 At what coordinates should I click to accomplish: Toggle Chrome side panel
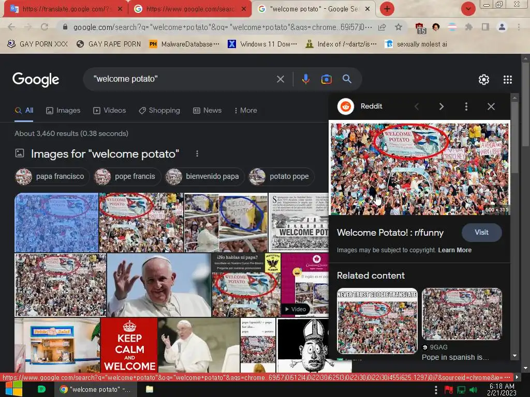(485, 27)
